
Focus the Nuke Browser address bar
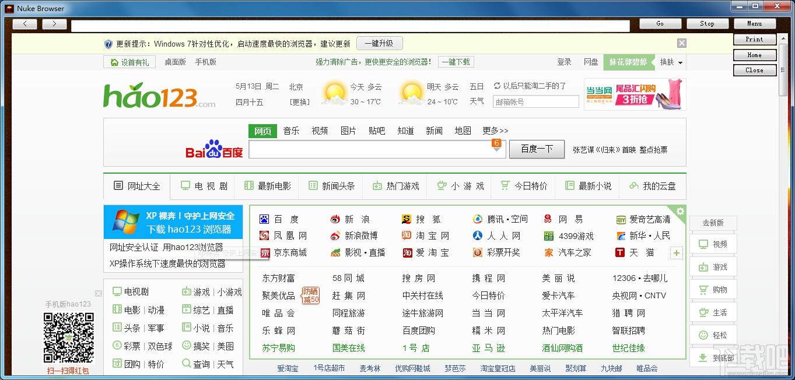pyautogui.click(x=351, y=26)
